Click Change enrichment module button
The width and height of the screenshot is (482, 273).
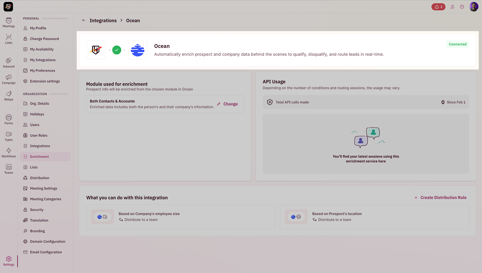click(x=227, y=104)
